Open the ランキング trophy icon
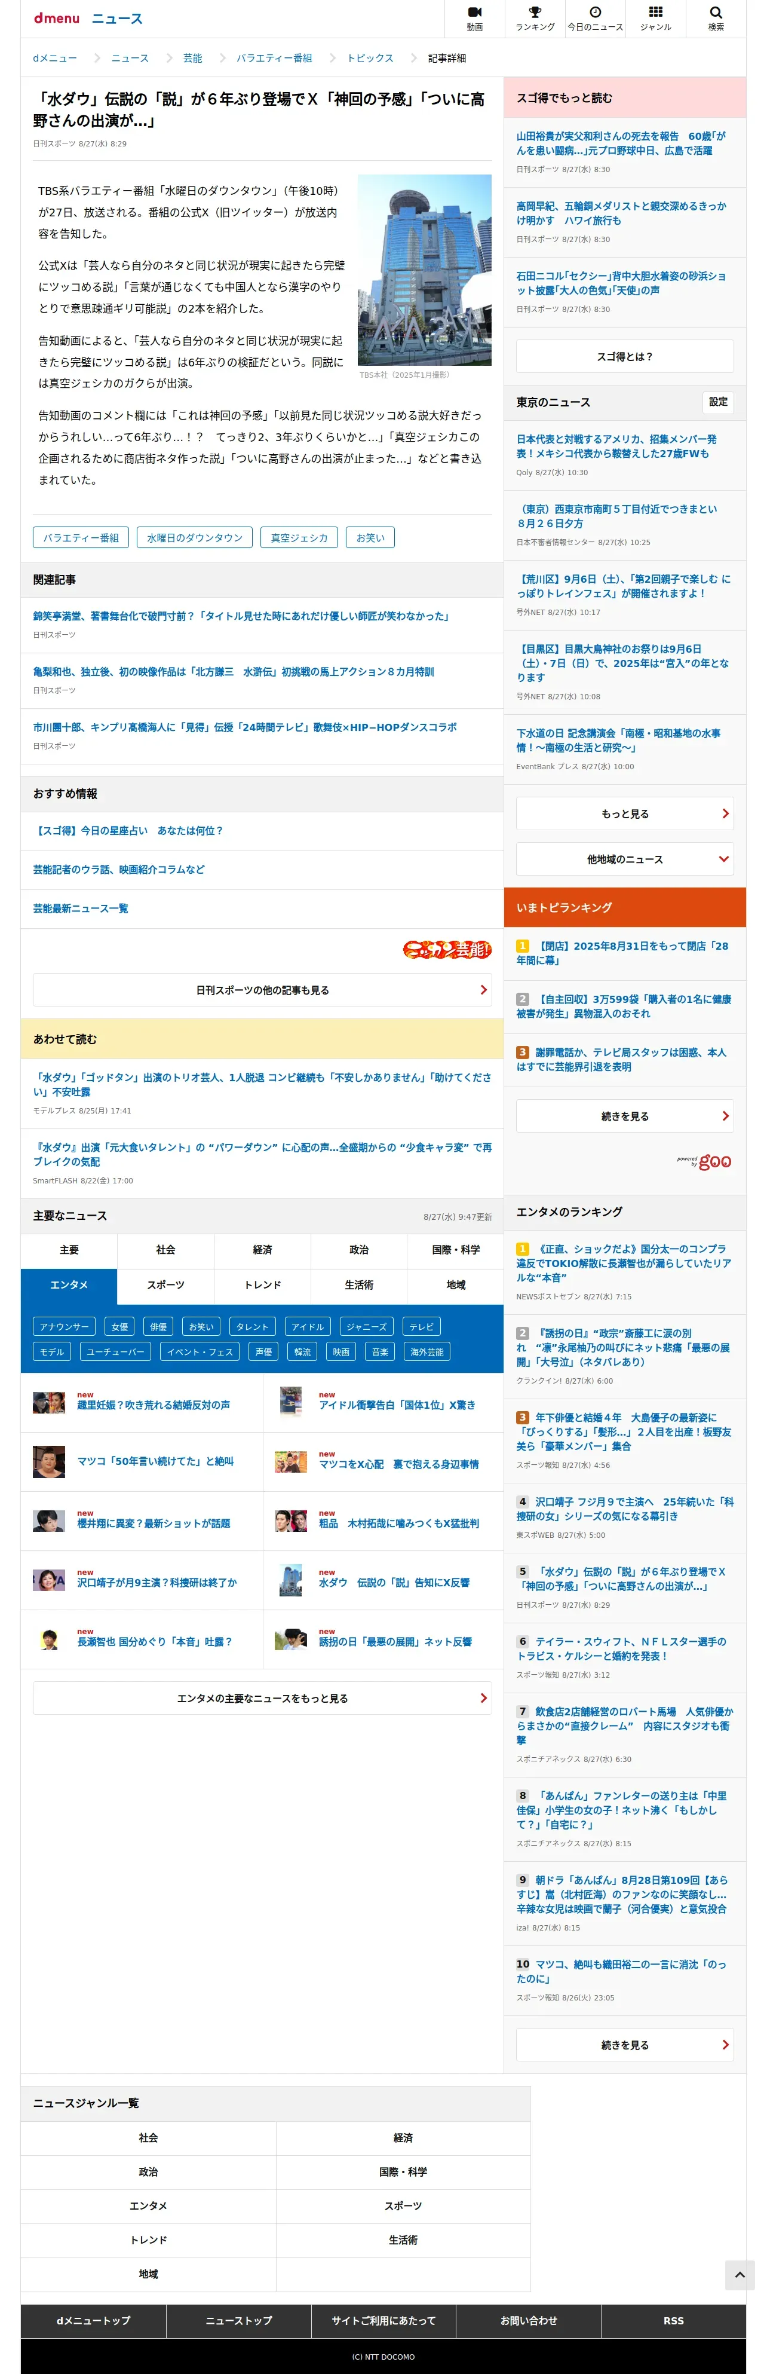767x2374 pixels. (535, 19)
